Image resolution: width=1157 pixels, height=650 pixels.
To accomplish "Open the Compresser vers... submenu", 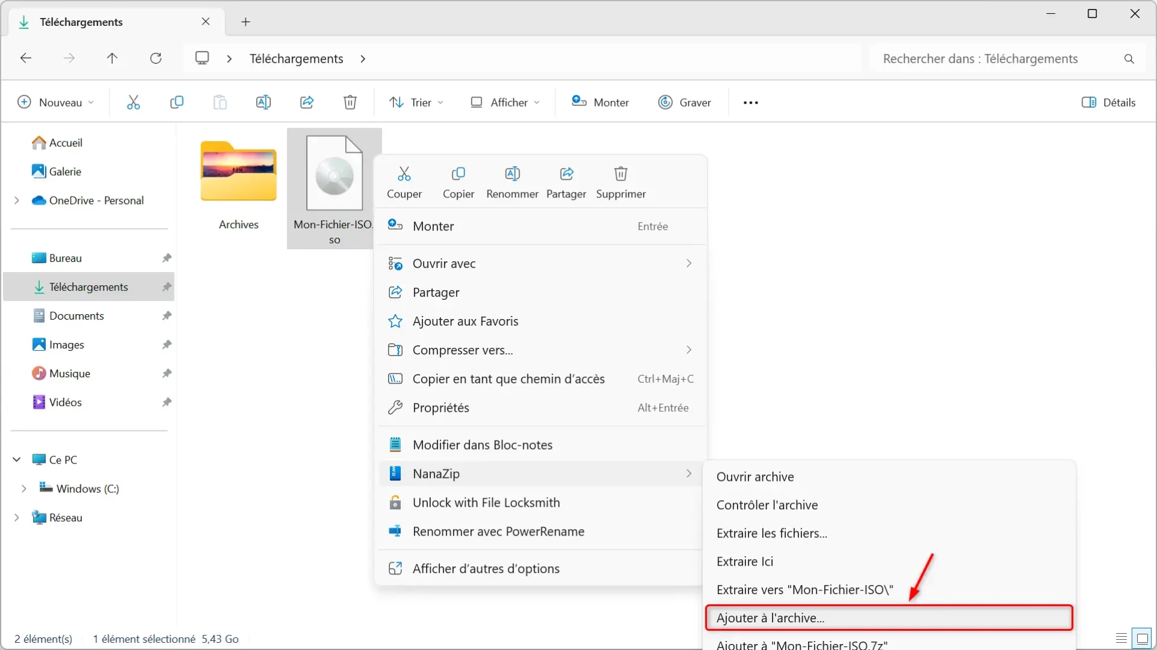I will tap(541, 350).
